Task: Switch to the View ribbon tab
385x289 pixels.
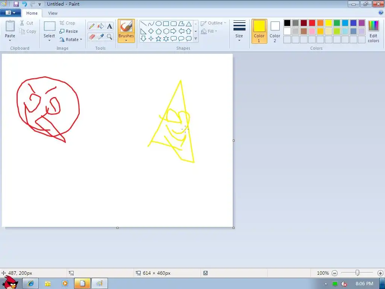Action: 53,13
